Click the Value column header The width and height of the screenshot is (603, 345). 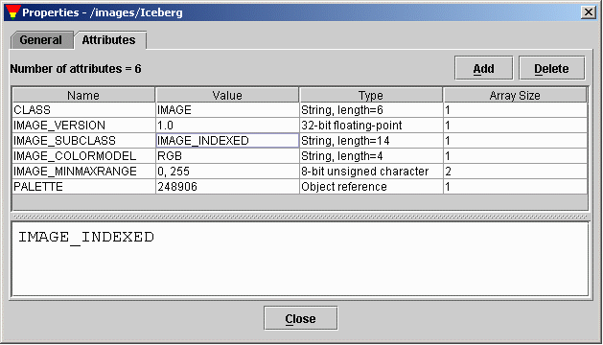[x=227, y=95]
